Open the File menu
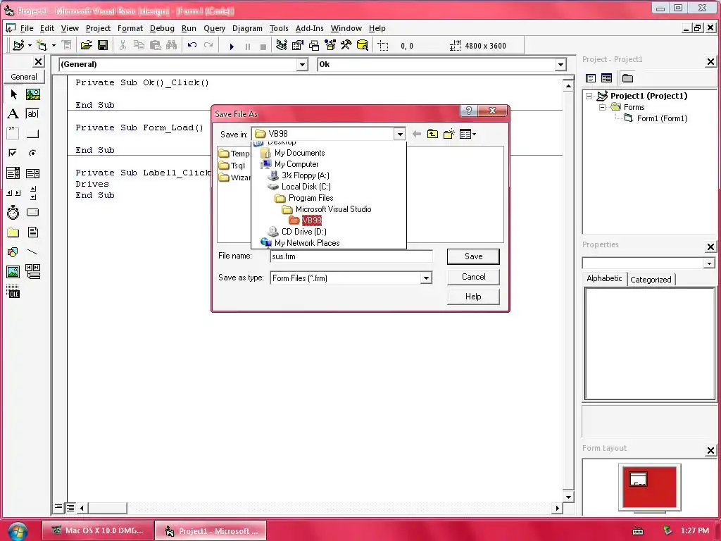 27,28
